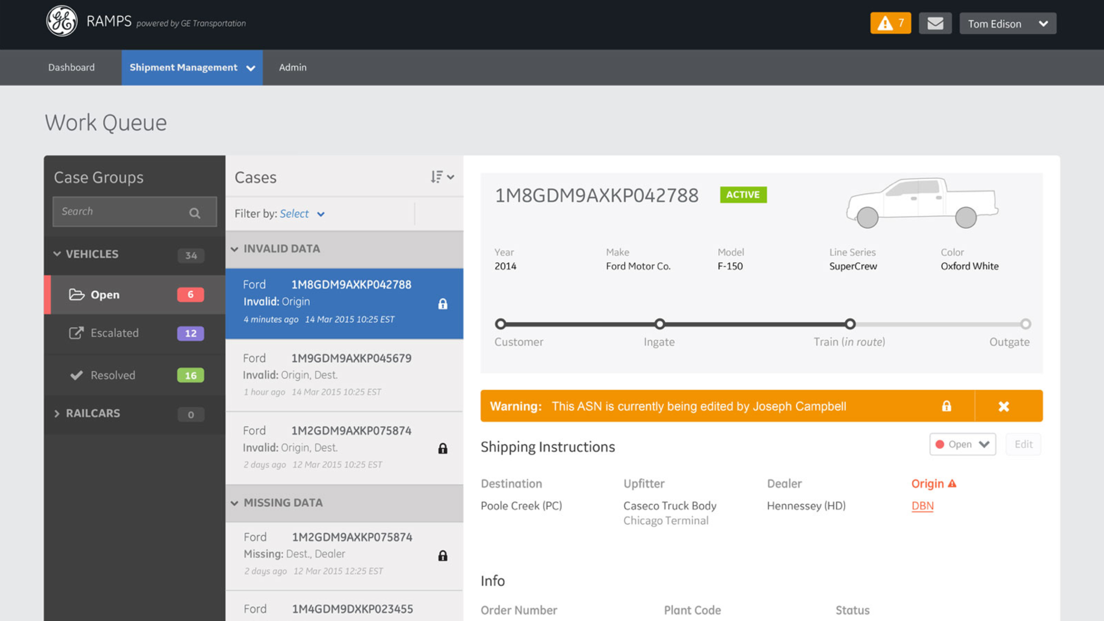The height and width of the screenshot is (621, 1104).
Task: Click the Ingate marker on progress timeline
Action: tap(660, 324)
